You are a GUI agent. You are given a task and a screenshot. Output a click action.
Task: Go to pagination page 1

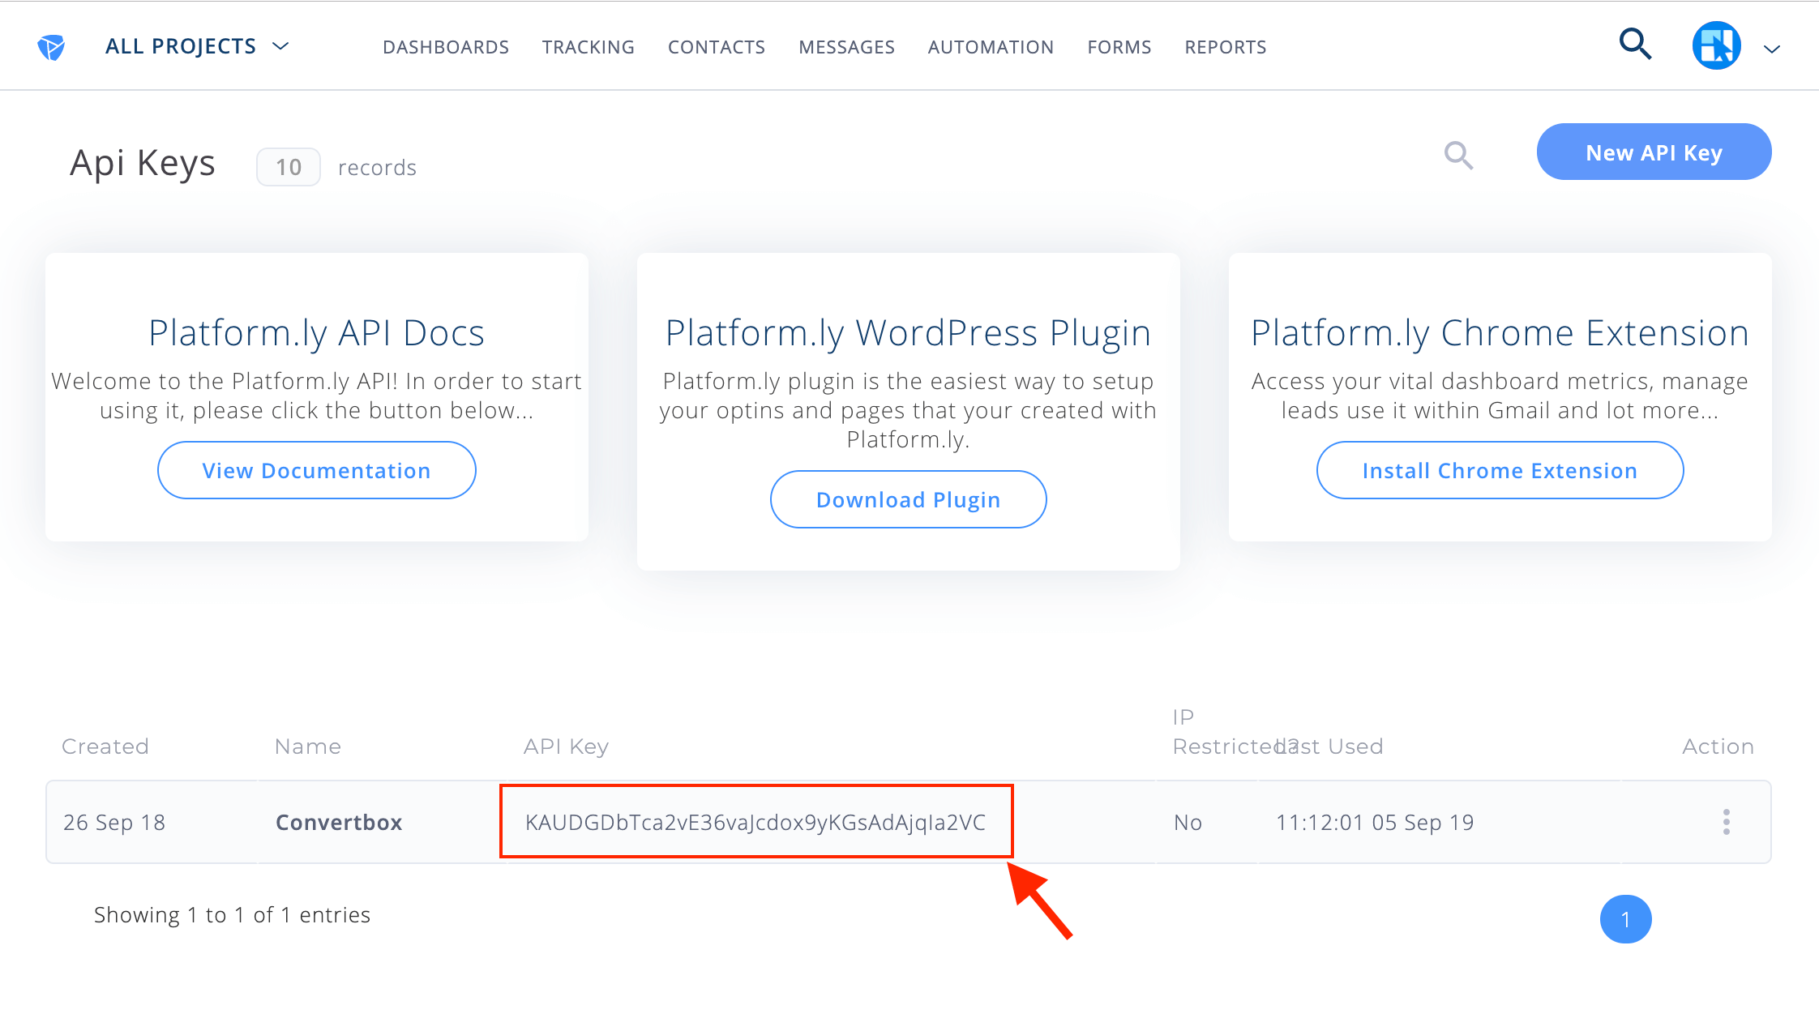(x=1625, y=919)
